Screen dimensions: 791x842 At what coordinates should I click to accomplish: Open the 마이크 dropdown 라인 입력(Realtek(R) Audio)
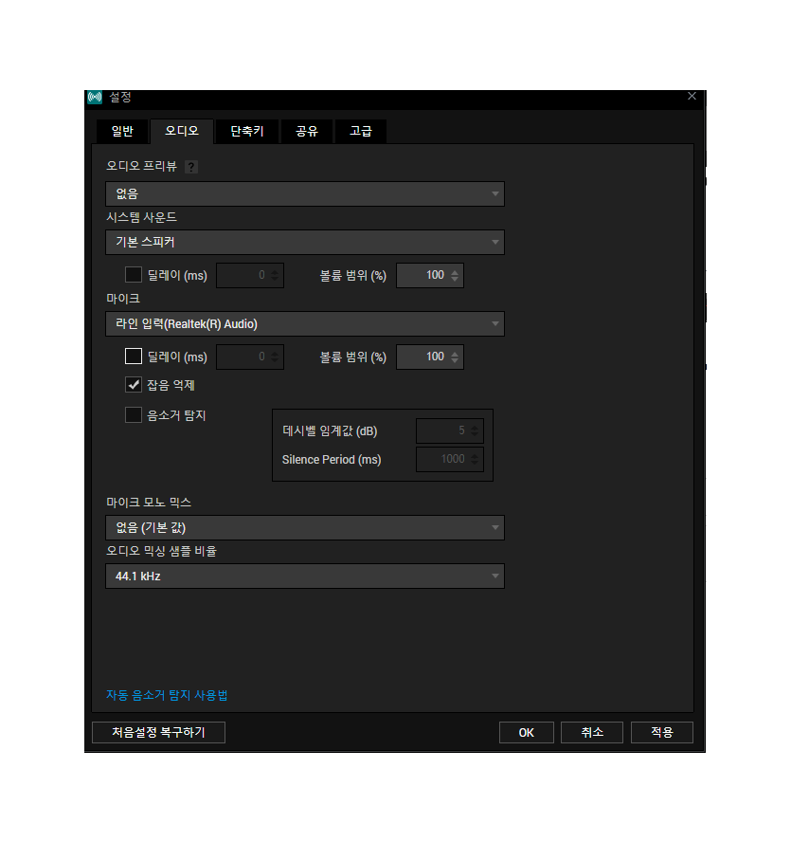pos(305,323)
